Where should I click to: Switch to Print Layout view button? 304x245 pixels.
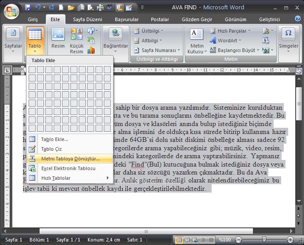click(179, 240)
